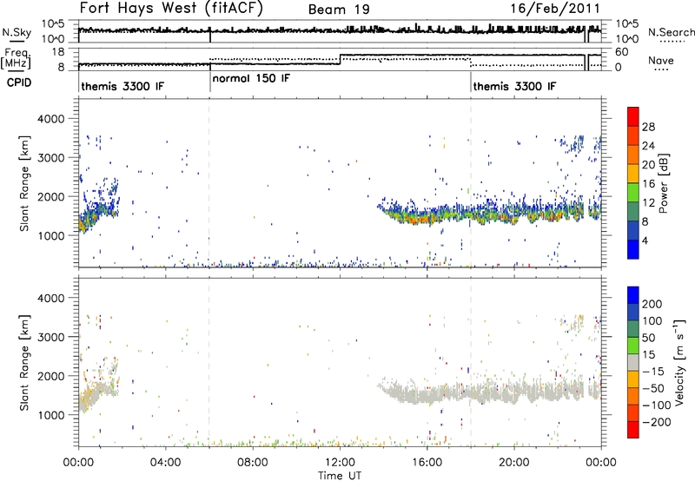Click the power panel 'Slant Range [km]' label
The width and height of the screenshot is (695, 481).
(x=24, y=183)
